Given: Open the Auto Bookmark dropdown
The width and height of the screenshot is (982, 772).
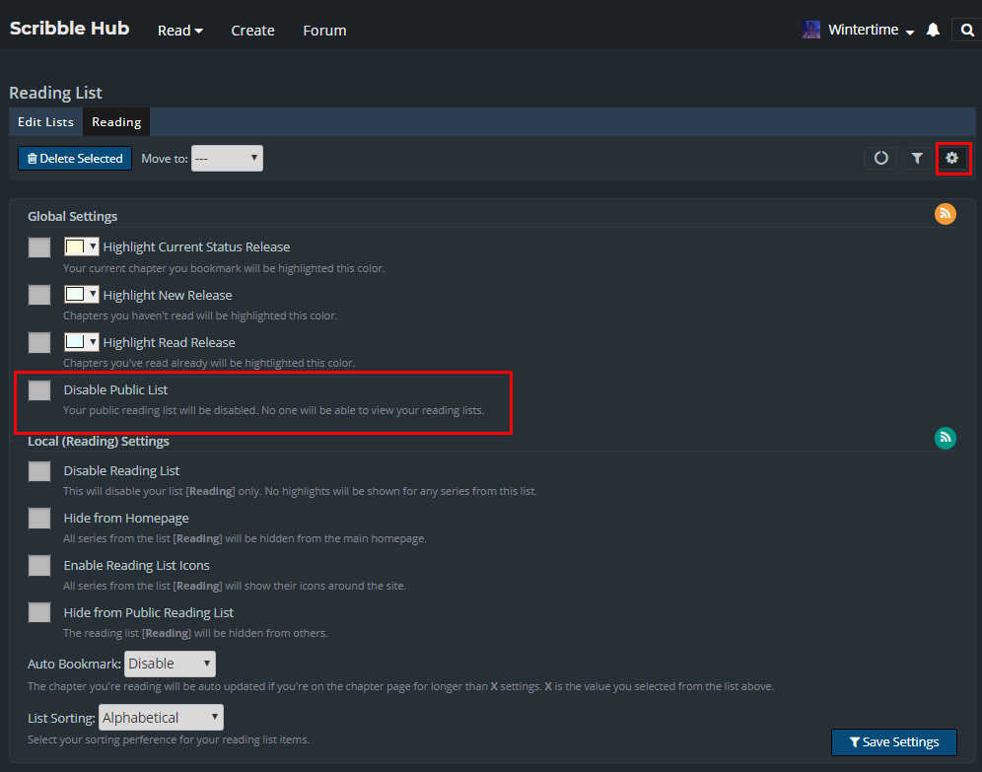Looking at the screenshot, I should point(170,664).
